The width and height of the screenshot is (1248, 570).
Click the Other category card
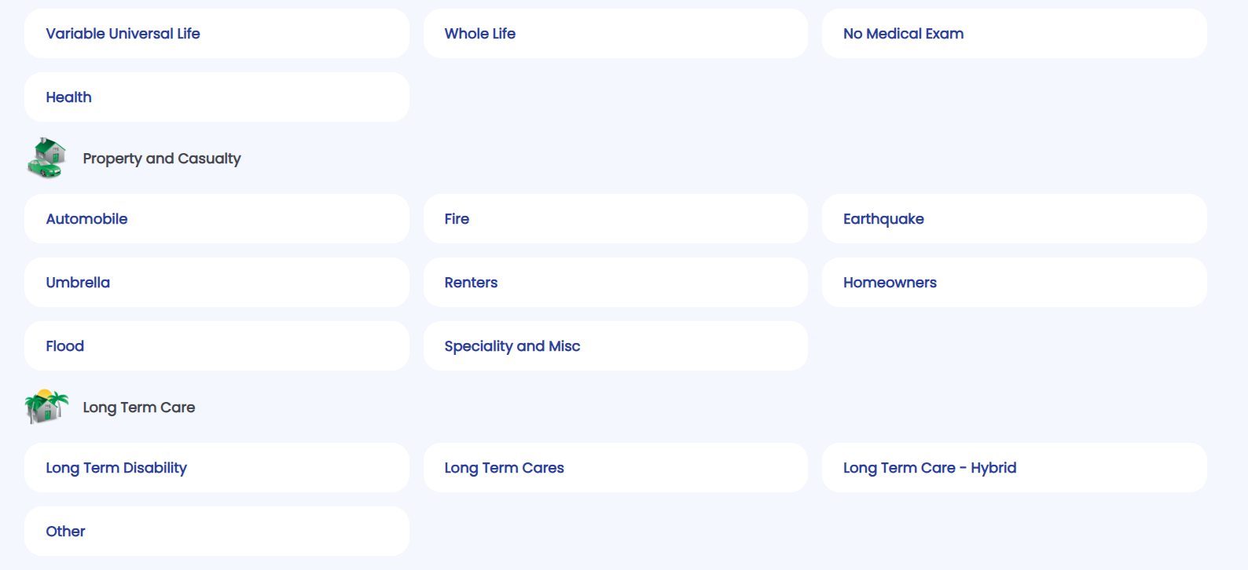coord(216,532)
